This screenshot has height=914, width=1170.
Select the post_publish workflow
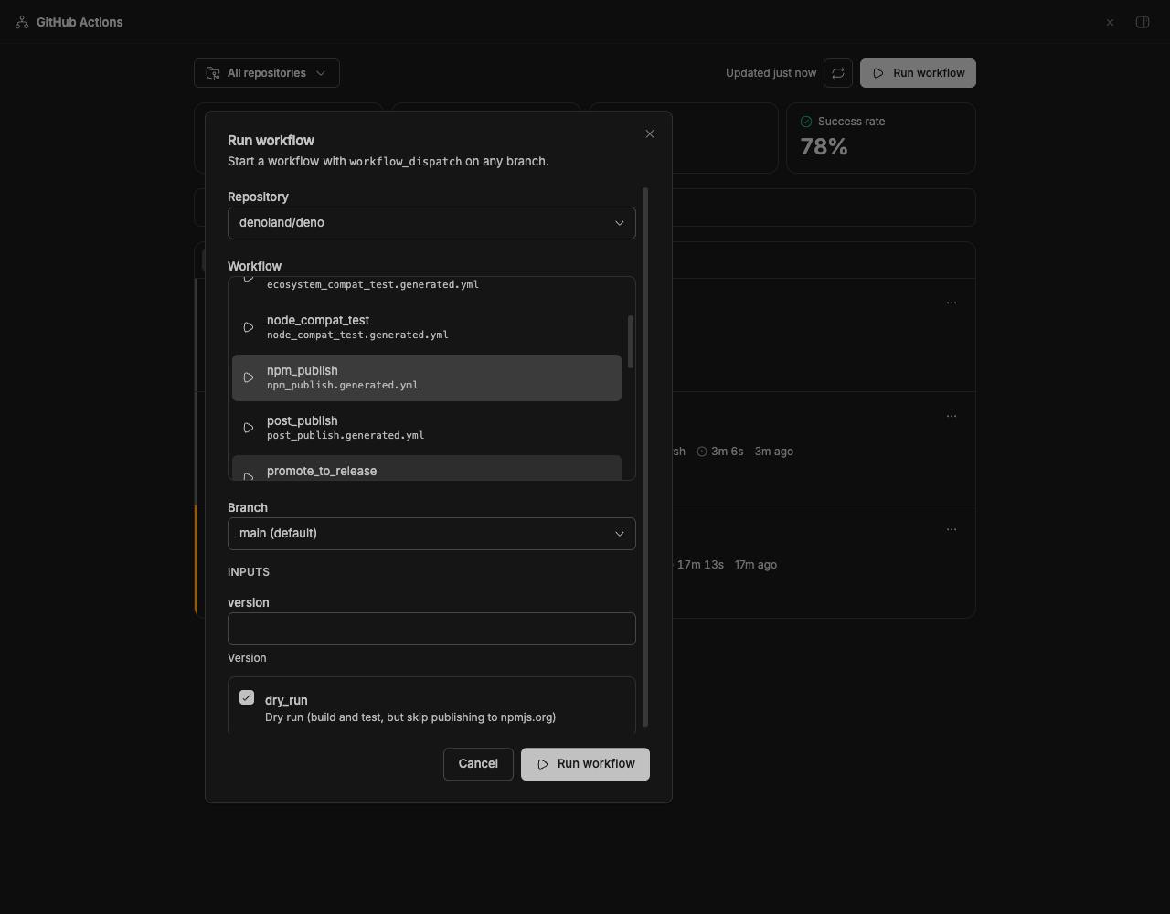click(x=427, y=428)
